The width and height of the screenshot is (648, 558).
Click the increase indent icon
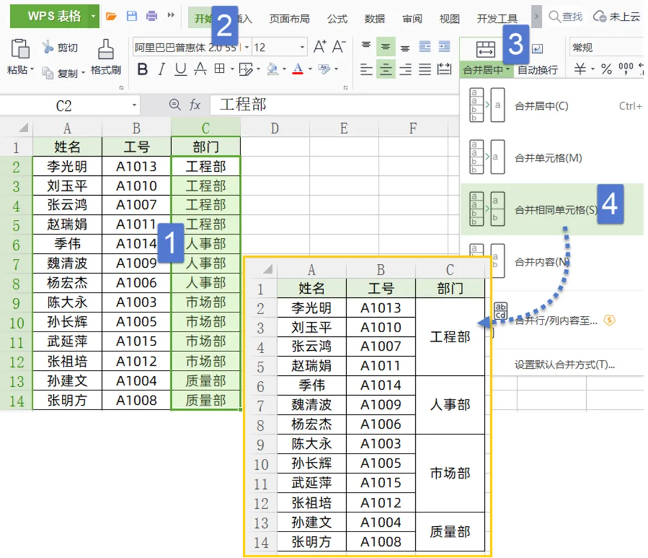pyautogui.click(x=444, y=47)
